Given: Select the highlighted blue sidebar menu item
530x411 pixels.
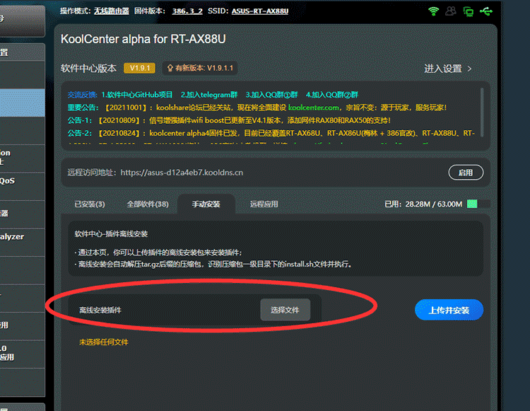Looking at the screenshot, I should coord(23,103).
